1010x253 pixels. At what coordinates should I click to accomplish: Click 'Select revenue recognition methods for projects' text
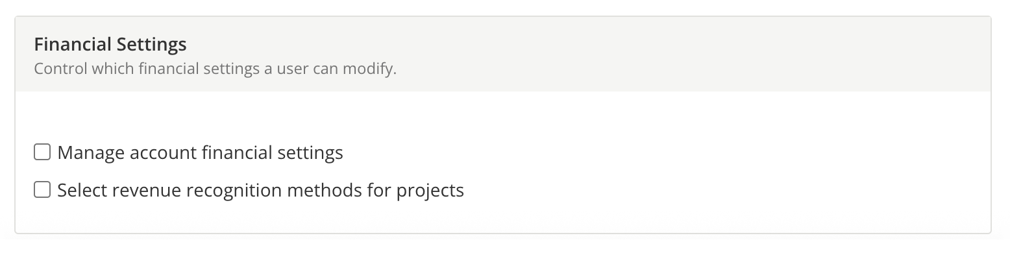[260, 191]
